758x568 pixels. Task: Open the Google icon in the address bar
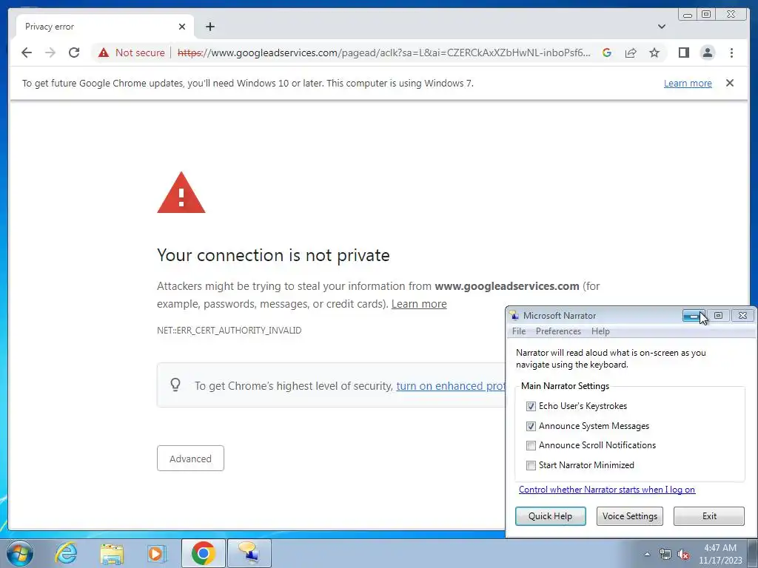607,53
